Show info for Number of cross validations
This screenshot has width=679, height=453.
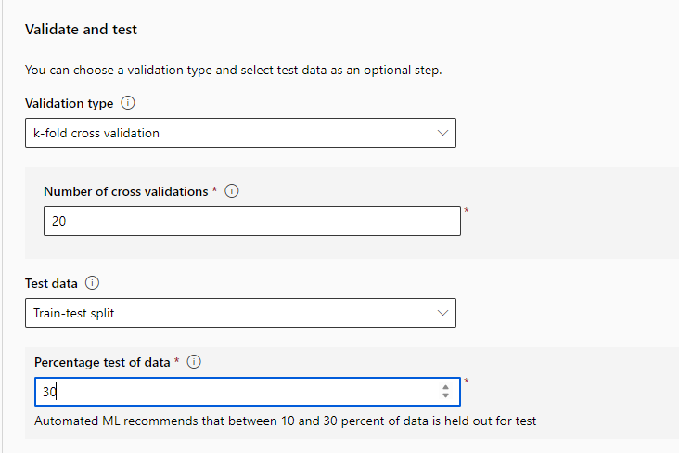click(232, 191)
